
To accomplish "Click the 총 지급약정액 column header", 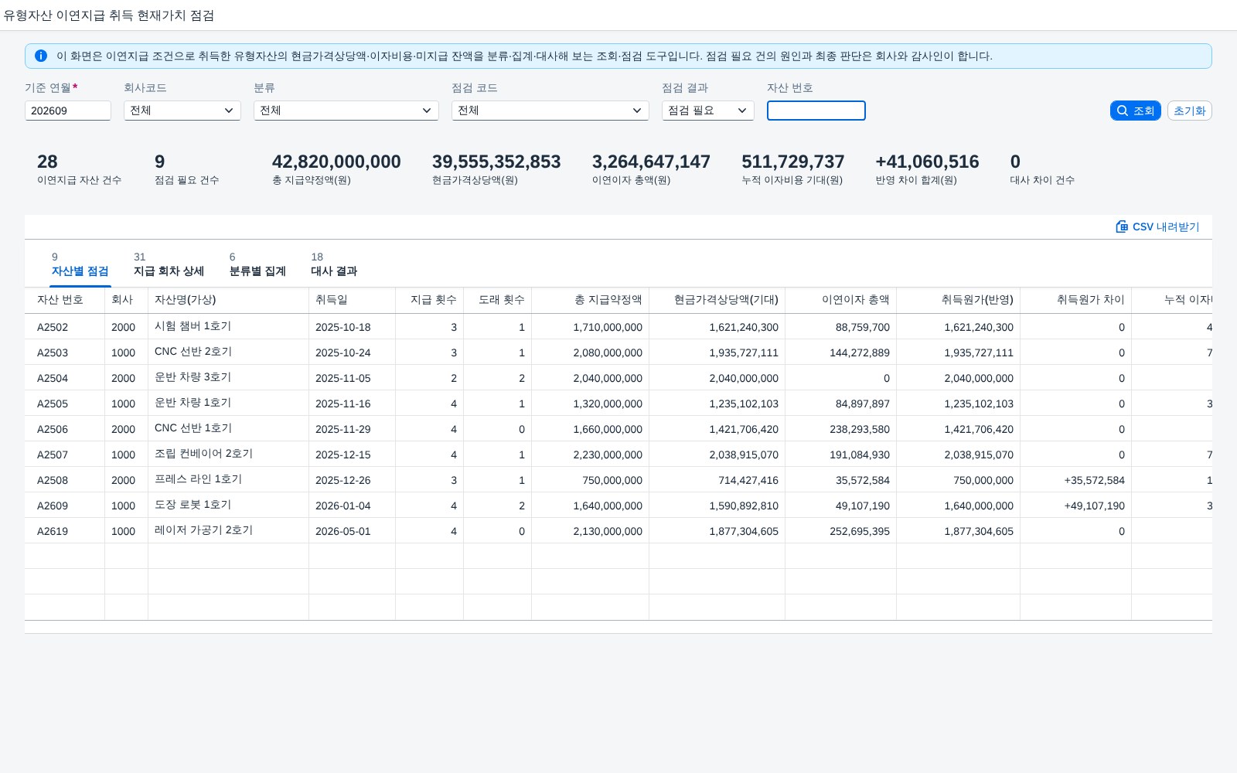I will (591, 300).
